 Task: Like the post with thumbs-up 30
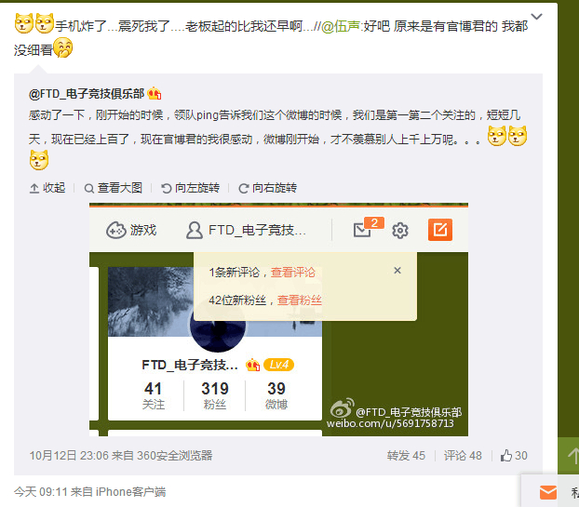point(514,456)
